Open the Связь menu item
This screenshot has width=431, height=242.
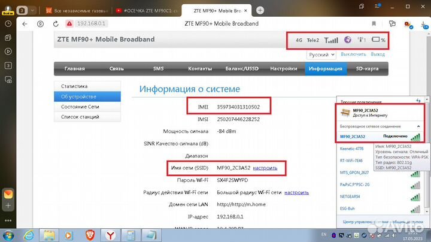coord(117,69)
